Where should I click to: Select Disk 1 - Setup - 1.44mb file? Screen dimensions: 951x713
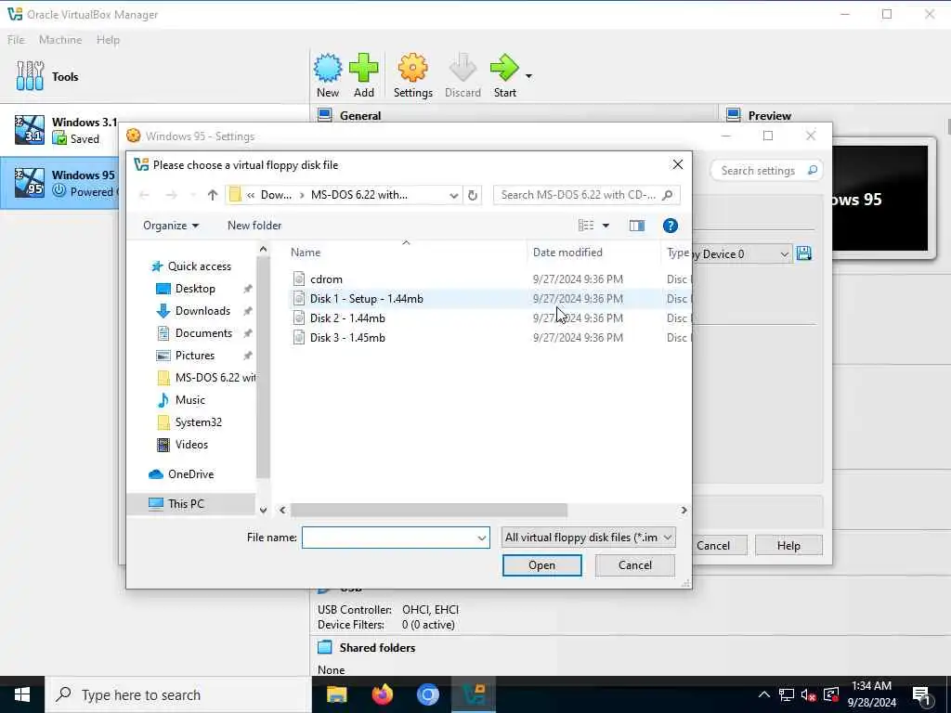click(x=366, y=298)
